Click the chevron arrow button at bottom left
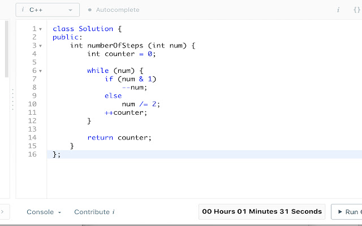Screen dimensions: 362x226 point(2,212)
